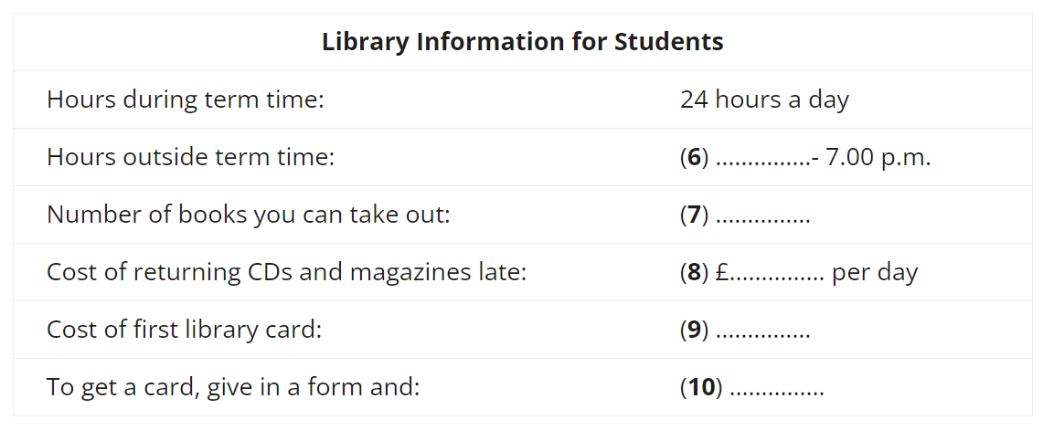Click the Library Information for Students heading
Image resolution: width=1043 pixels, height=430 pixels.
click(x=522, y=42)
